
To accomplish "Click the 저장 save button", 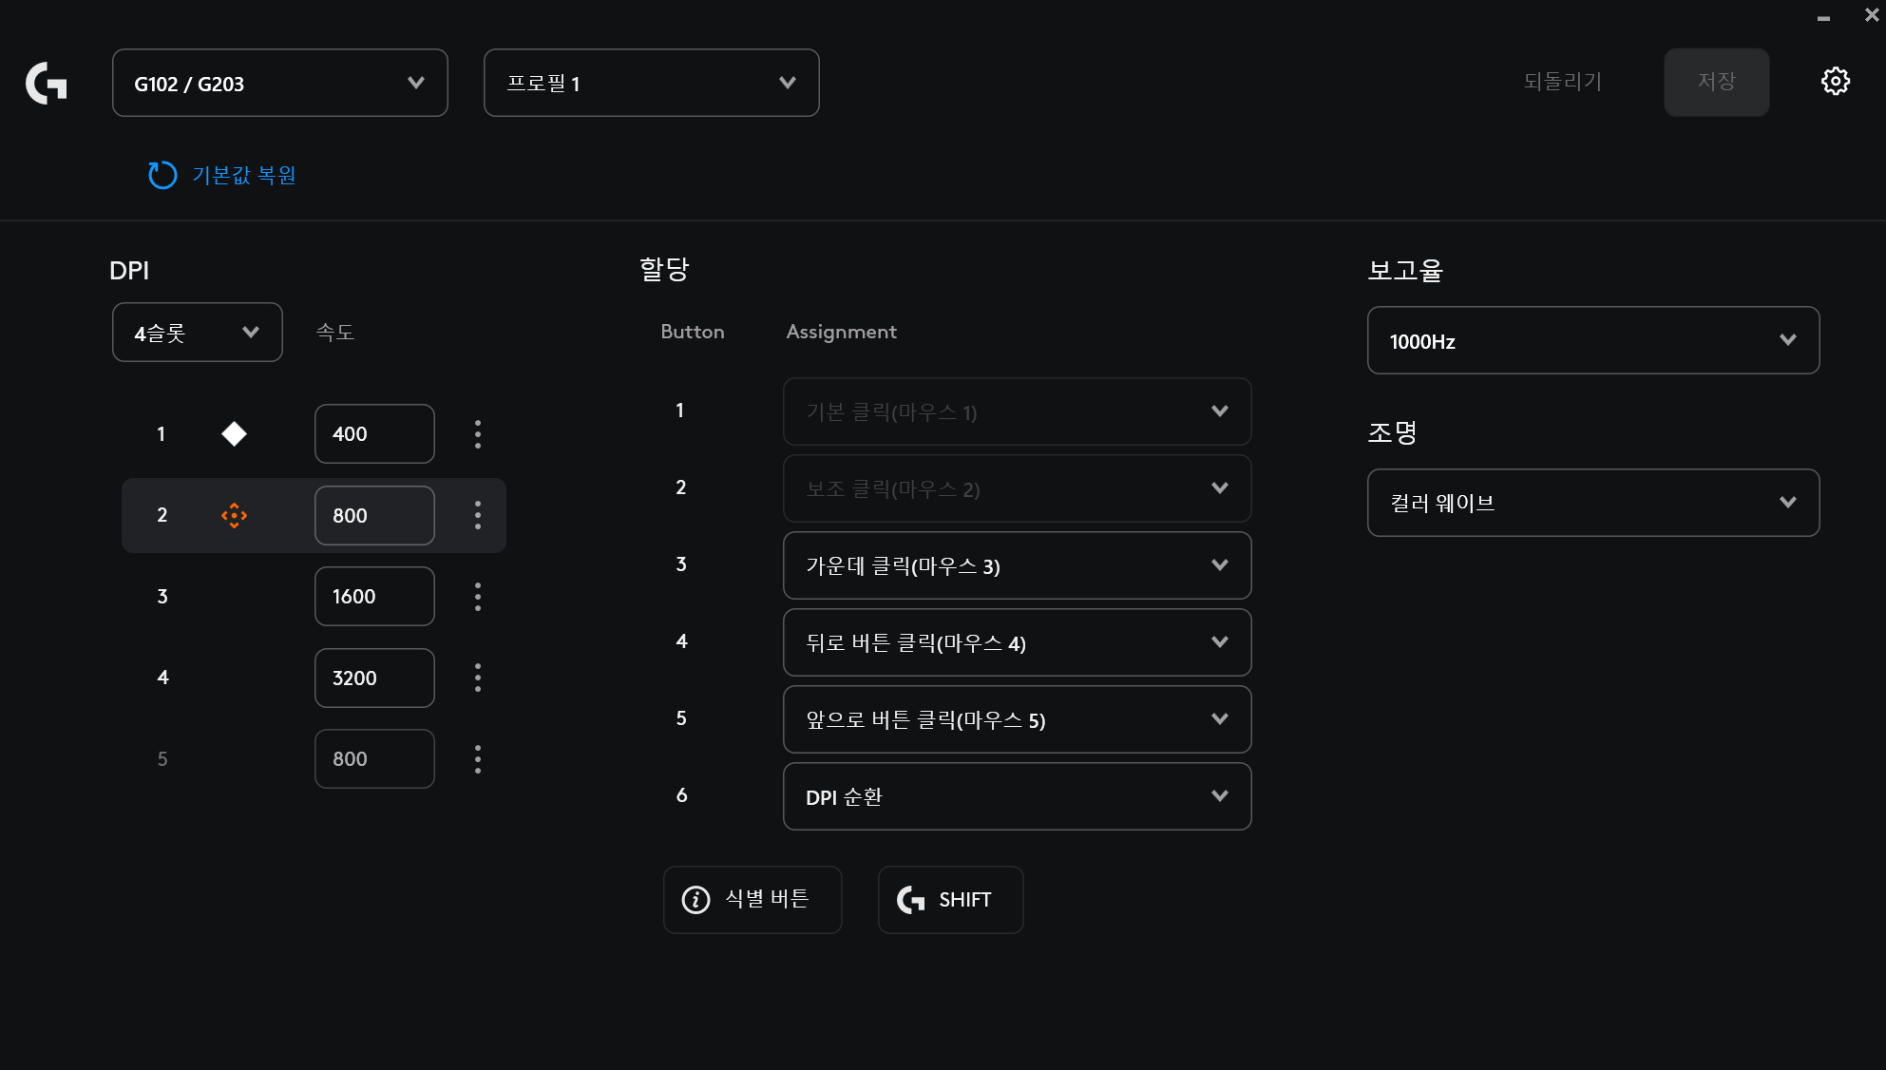I will 1716,83.
